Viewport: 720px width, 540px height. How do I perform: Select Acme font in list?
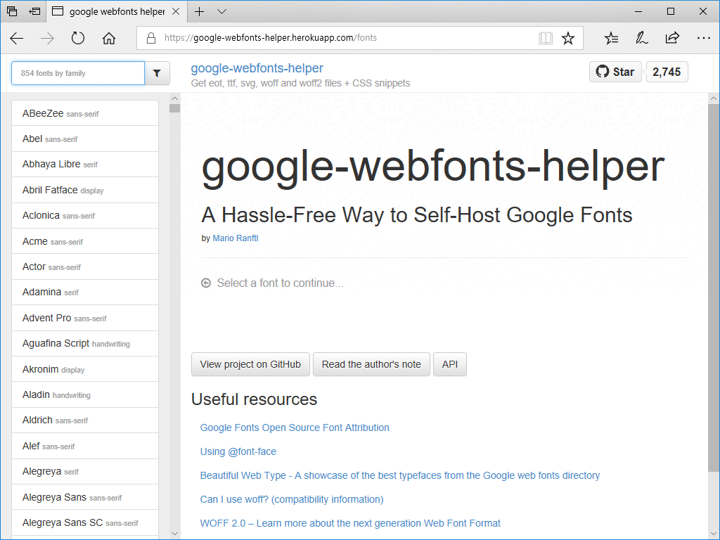tap(85, 241)
